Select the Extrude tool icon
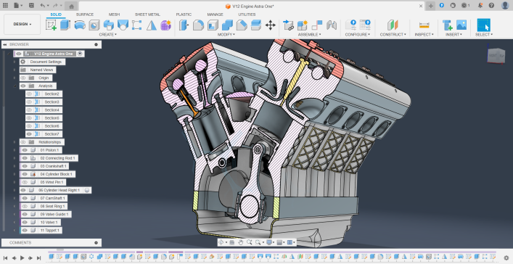The image size is (513, 264). 65,25
